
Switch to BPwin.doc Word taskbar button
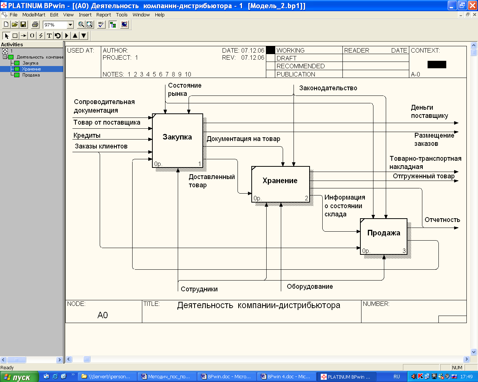227,377
